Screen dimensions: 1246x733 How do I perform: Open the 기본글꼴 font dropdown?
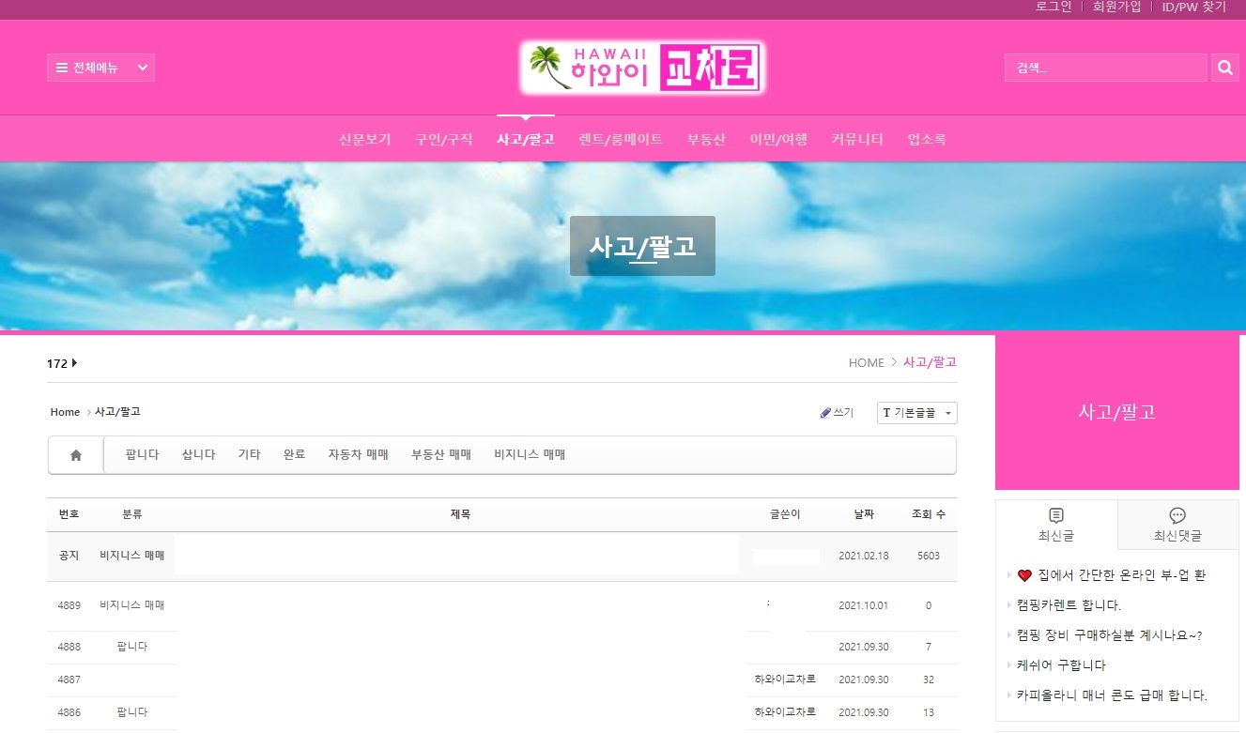pos(917,413)
